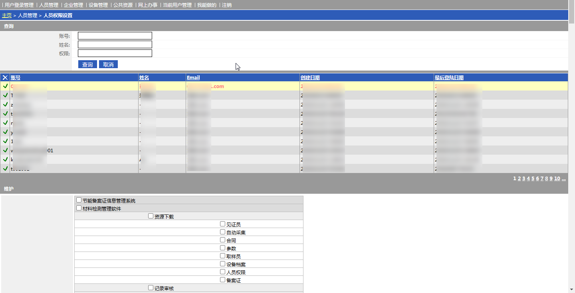Go to 主页 breadcrumb link
The image size is (575, 293).
pos(7,16)
